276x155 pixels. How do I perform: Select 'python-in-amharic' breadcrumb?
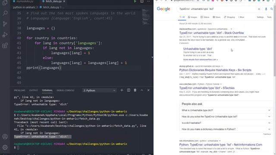click(x=24, y=7)
